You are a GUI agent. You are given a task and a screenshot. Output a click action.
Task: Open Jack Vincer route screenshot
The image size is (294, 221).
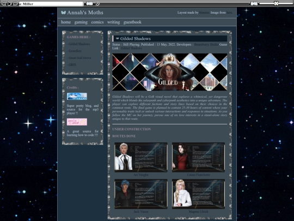click(141, 194)
